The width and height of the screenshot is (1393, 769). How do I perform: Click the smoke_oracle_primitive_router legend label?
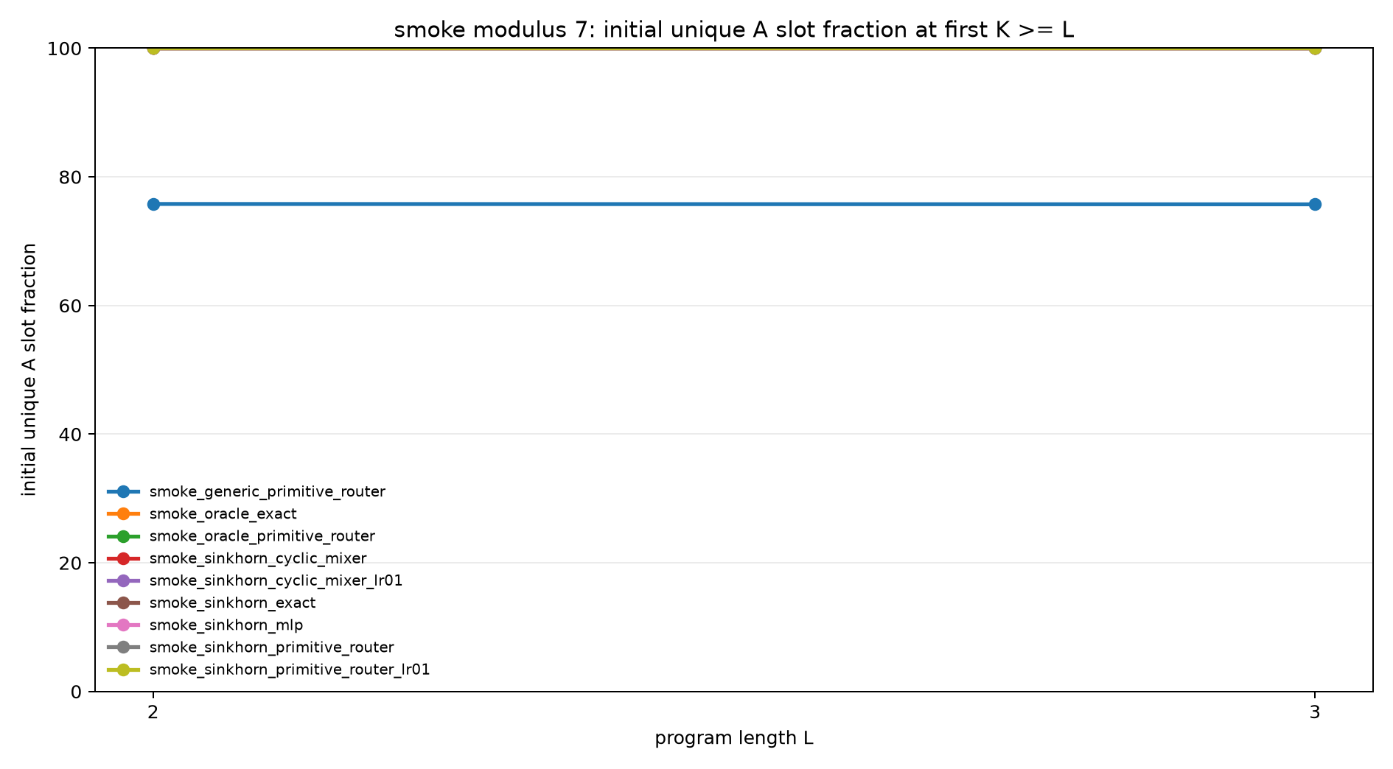pyautogui.click(x=262, y=536)
